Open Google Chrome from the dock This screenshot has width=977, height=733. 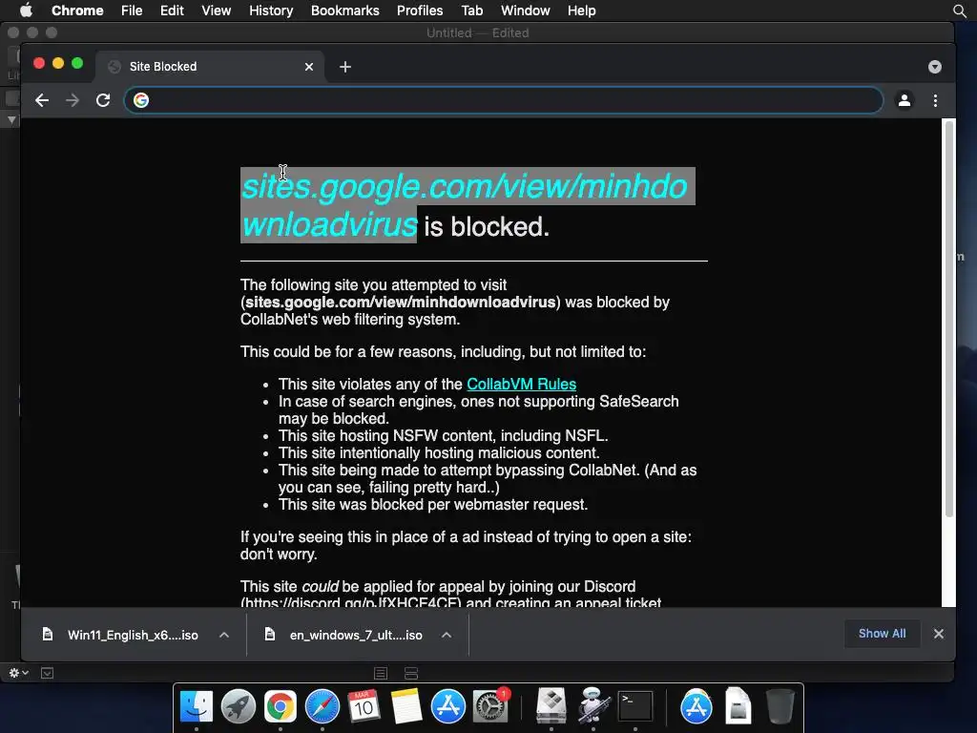(x=280, y=706)
